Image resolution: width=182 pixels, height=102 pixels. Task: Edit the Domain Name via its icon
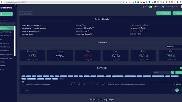point(32,28)
